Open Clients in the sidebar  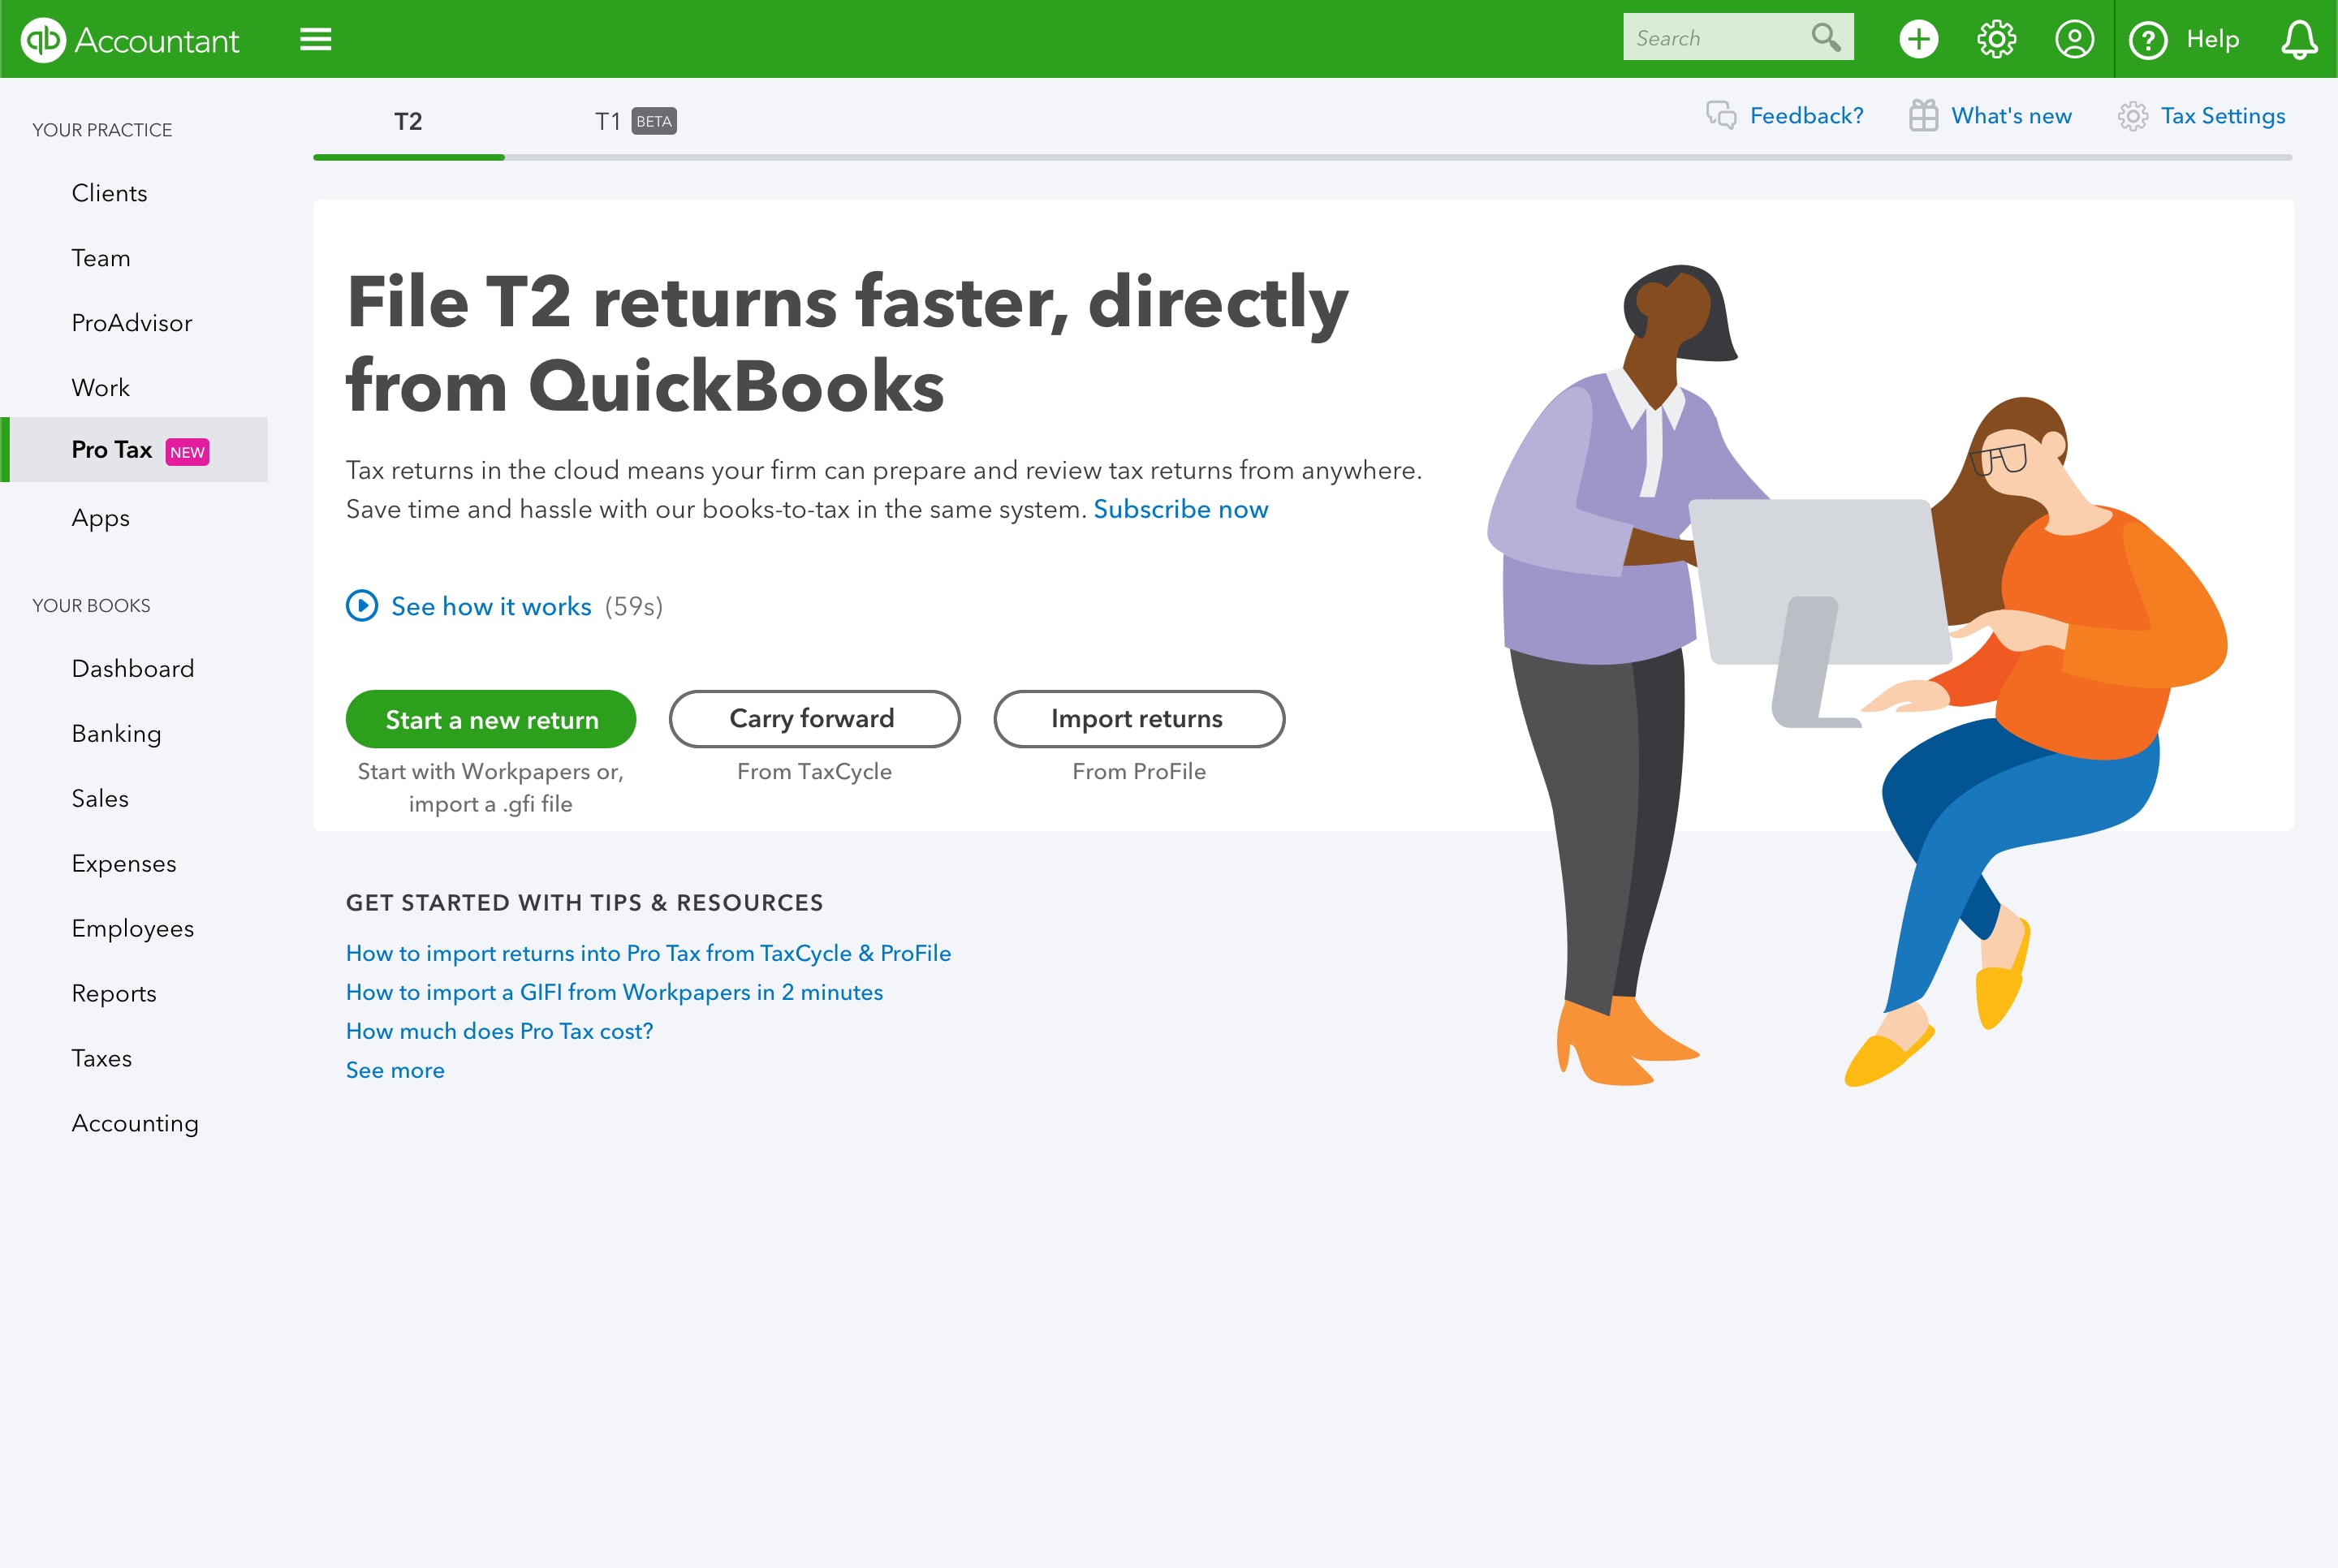(x=109, y=193)
